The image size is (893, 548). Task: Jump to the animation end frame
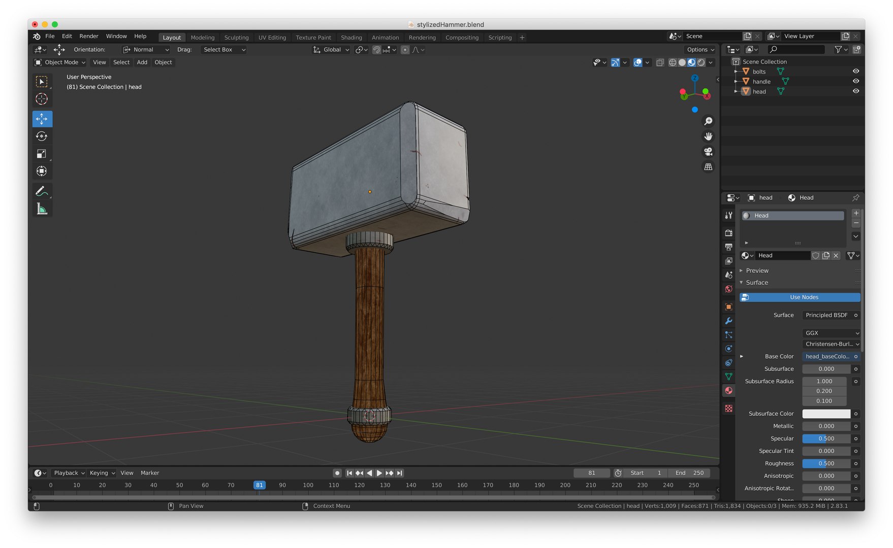coord(400,473)
